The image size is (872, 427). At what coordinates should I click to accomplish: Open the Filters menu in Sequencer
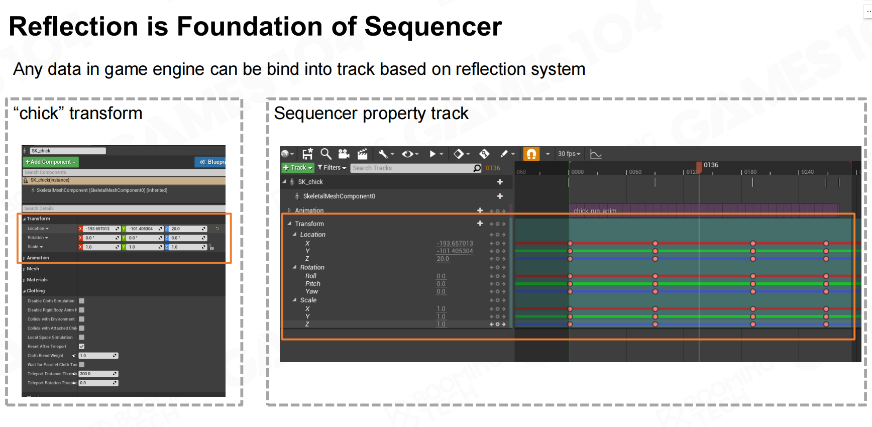pyautogui.click(x=332, y=168)
